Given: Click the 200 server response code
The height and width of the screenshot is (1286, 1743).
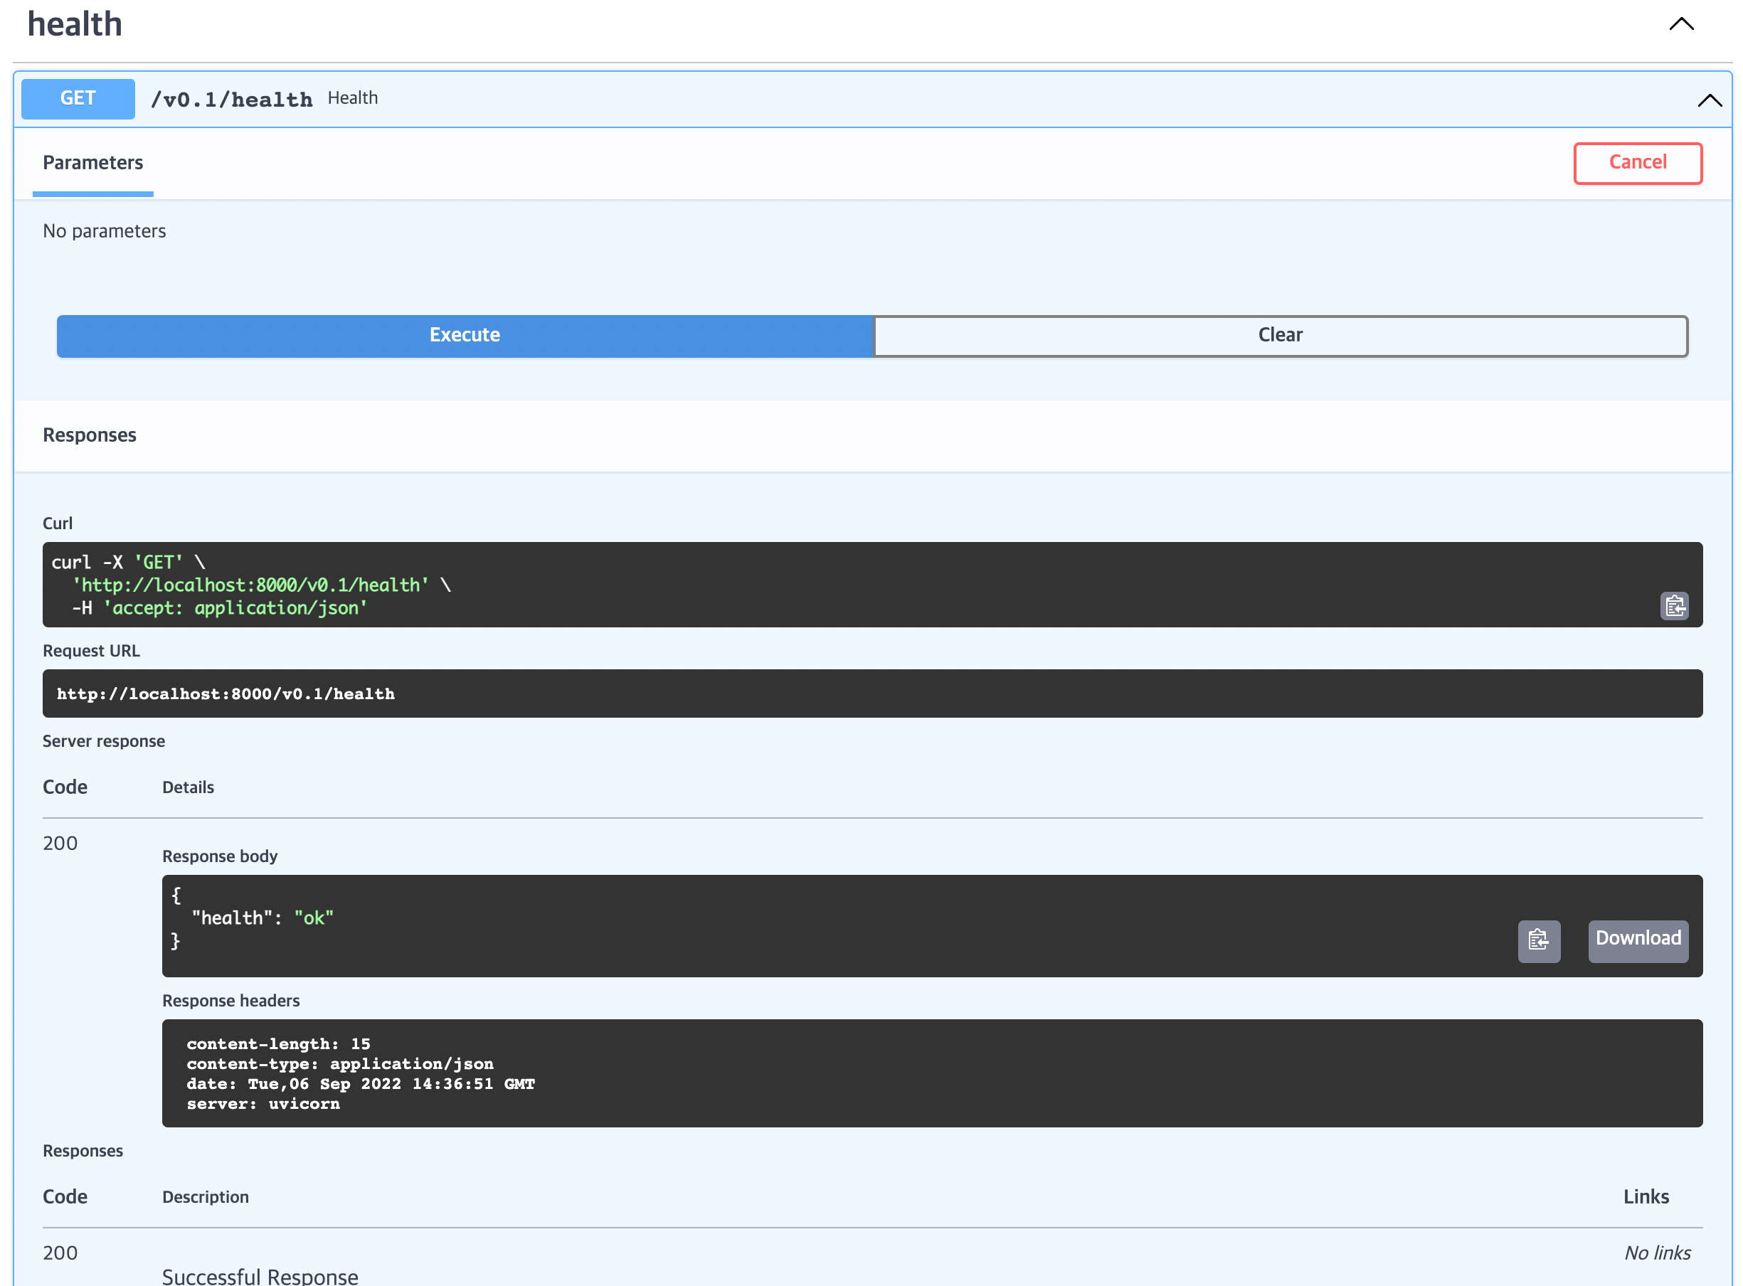Looking at the screenshot, I should click(60, 843).
